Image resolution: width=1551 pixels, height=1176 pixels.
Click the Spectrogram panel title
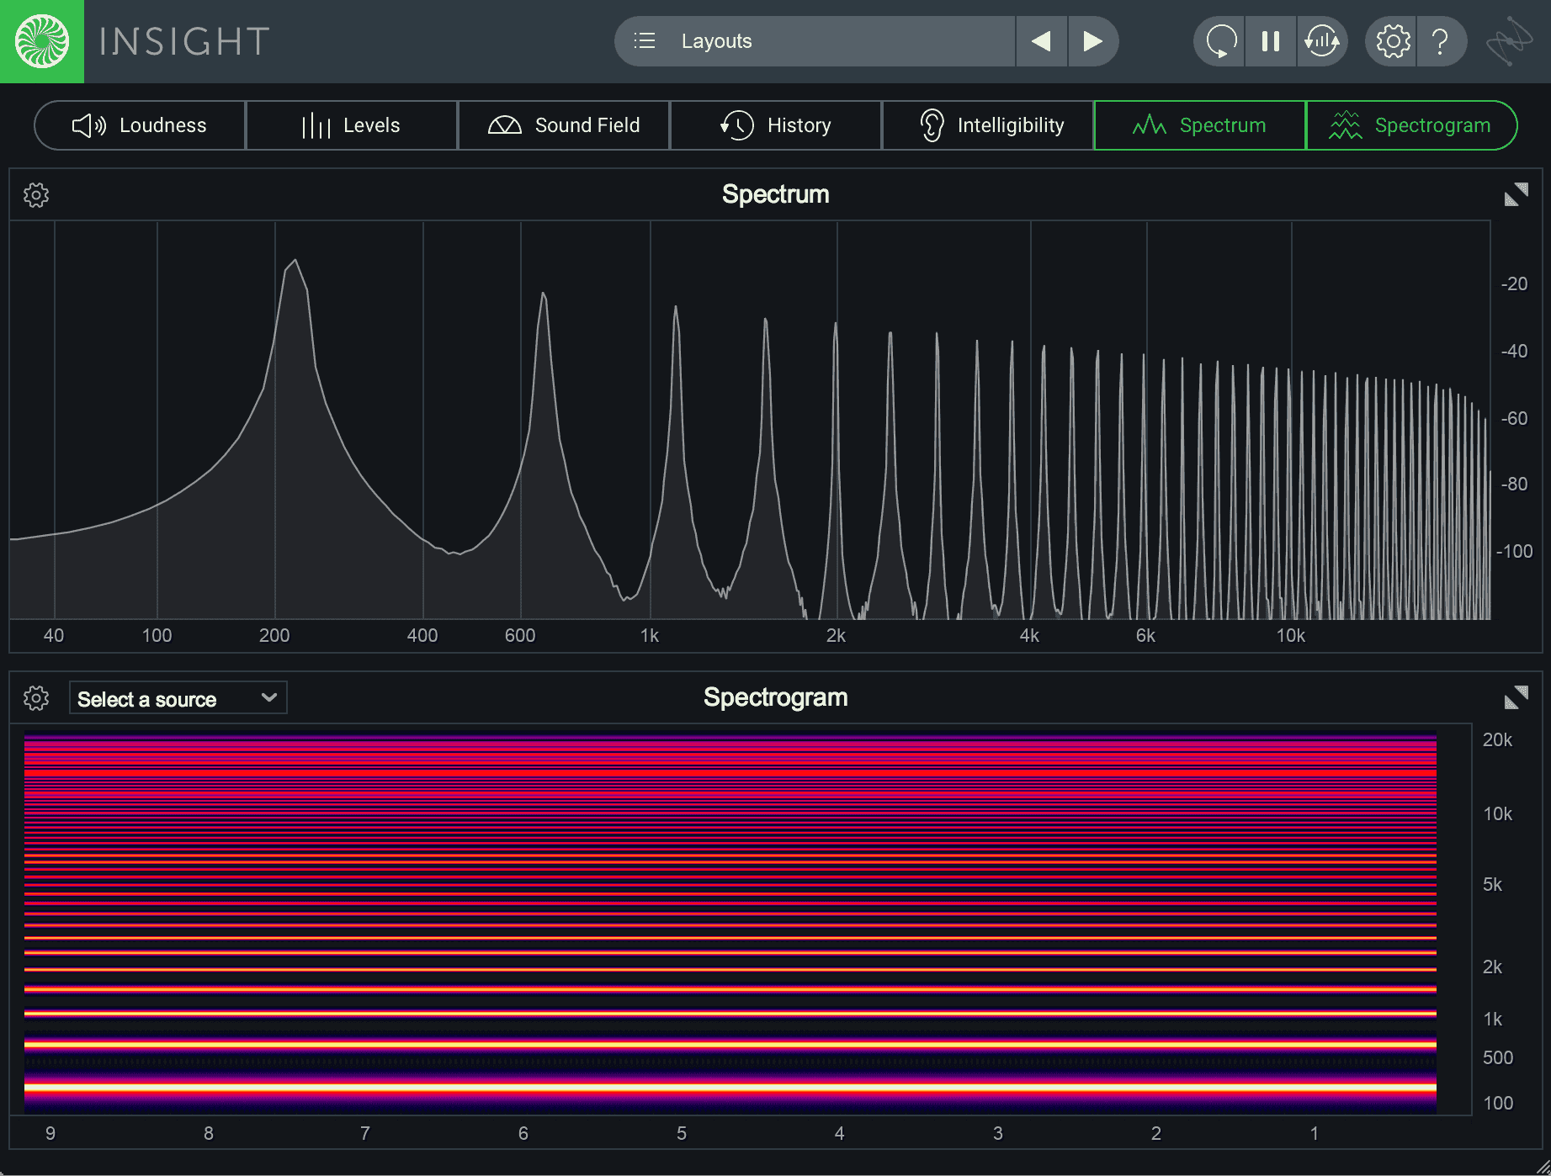click(x=775, y=697)
